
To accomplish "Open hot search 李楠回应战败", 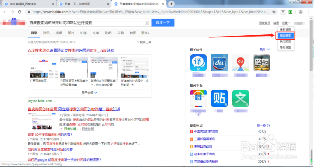I will click(203, 146).
